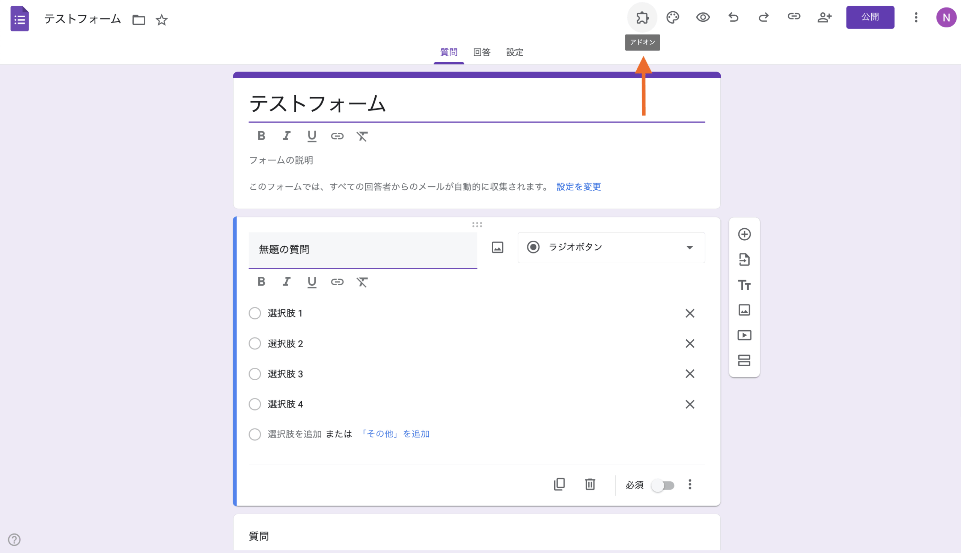Image resolution: width=961 pixels, height=553 pixels.
Task: Switch to the 設定 tab
Action: pos(515,52)
